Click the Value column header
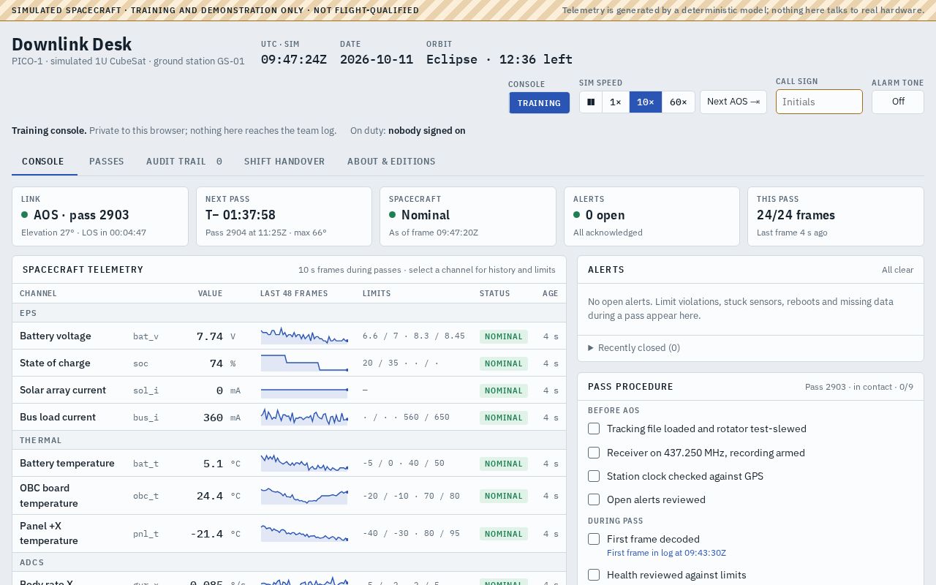Image resolution: width=936 pixels, height=585 pixels. pos(210,293)
